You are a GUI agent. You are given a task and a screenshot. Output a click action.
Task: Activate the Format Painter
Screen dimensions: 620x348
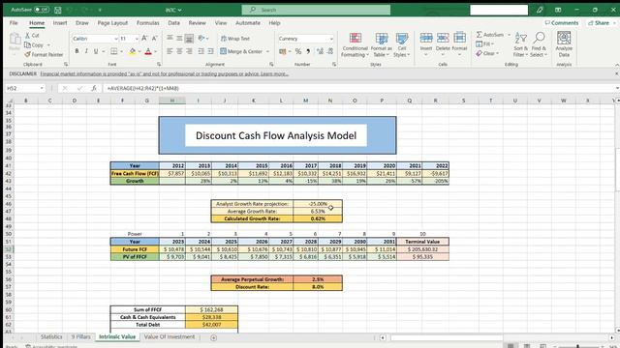44,54
